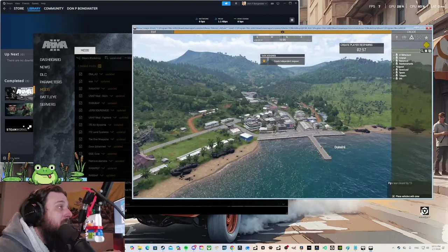Image resolution: width=448 pixels, height=252 pixels.
Task: Open DON P BONGWATER profile in Steam
Action: [x=82, y=8]
